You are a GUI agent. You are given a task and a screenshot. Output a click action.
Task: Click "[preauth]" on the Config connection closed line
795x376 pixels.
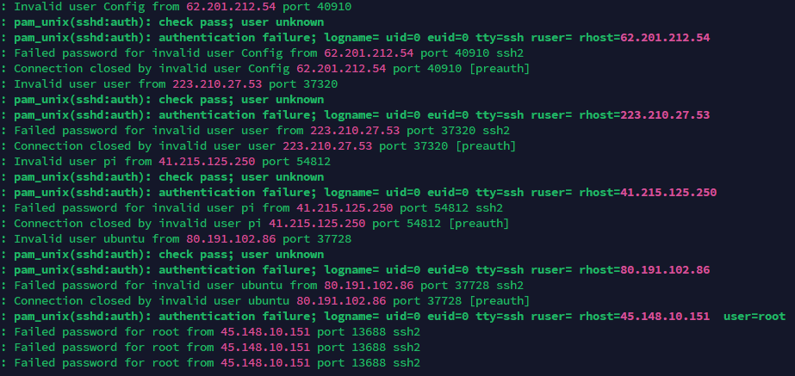tap(477, 68)
